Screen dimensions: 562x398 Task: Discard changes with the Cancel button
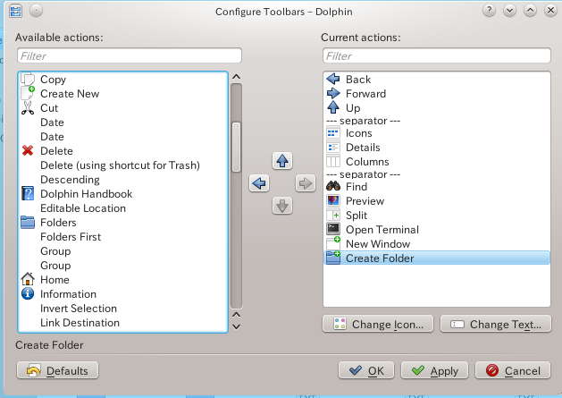point(513,370)
